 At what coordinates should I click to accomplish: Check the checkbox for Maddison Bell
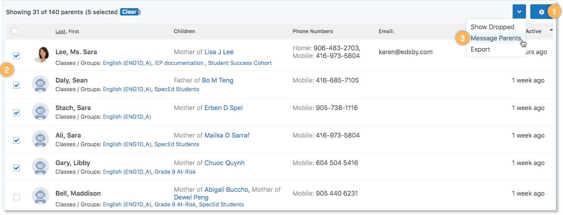click(x=16, y=197)
